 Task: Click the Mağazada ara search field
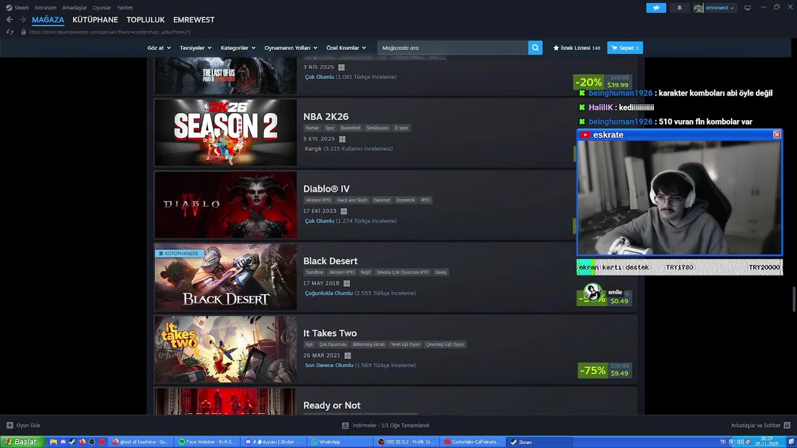(x=453, y=48)
